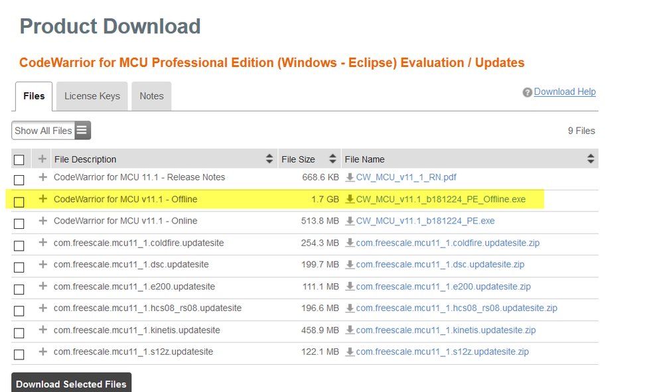Select the checkbox for CodeWarrior v11.1 Offline
Screen dimensions: 663x392
click(x=19, y=202)
